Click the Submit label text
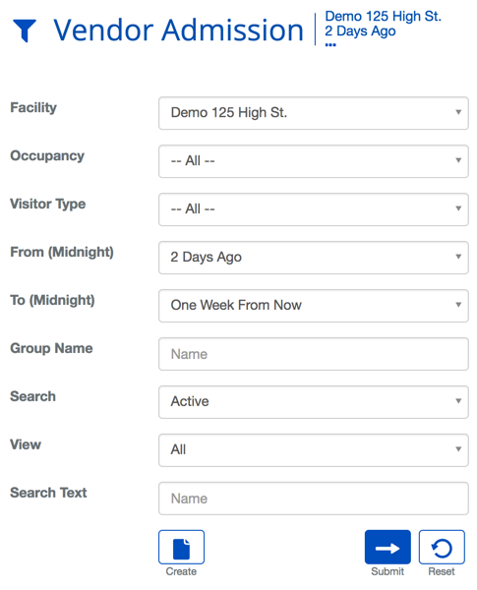 tap(388, 571)
